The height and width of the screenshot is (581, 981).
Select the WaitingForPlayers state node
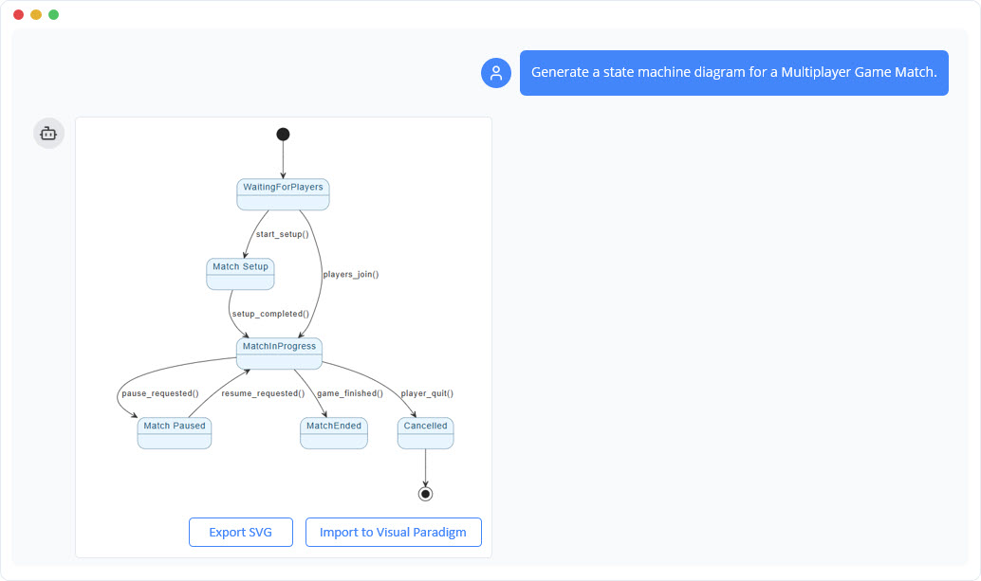click(x=283, y=193)
